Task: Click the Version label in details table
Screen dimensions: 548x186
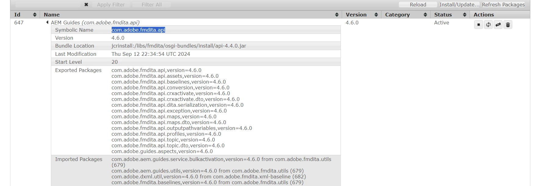Action: tap(64, 38)
